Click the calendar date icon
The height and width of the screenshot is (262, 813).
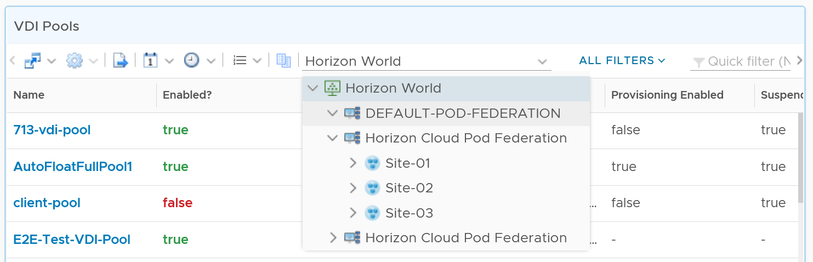coord(150,61)
